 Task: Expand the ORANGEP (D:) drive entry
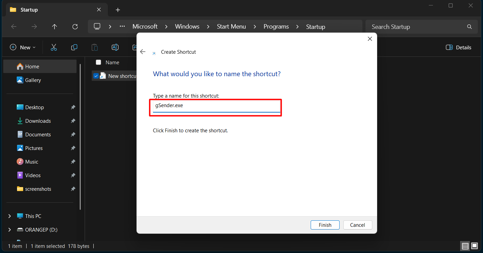(x=10, y=230)
